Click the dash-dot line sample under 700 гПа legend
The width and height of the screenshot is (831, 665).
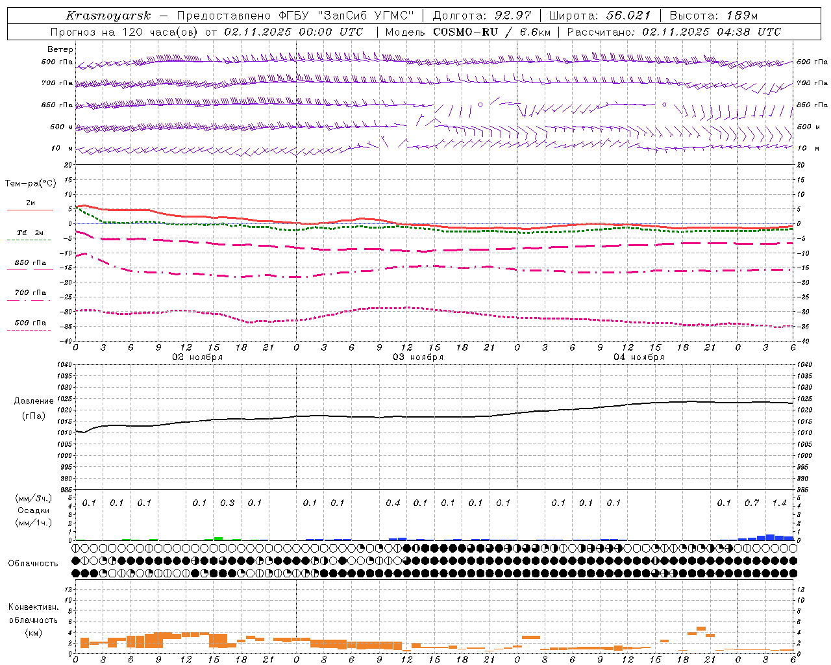click(29, 300)
